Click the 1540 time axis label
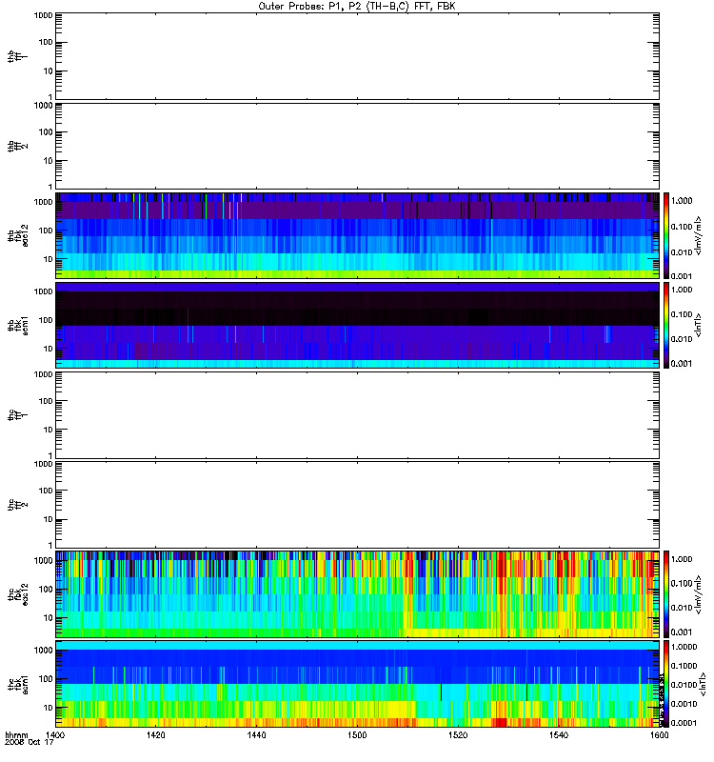The image size is (714, 762). click(x=559, y=735)
